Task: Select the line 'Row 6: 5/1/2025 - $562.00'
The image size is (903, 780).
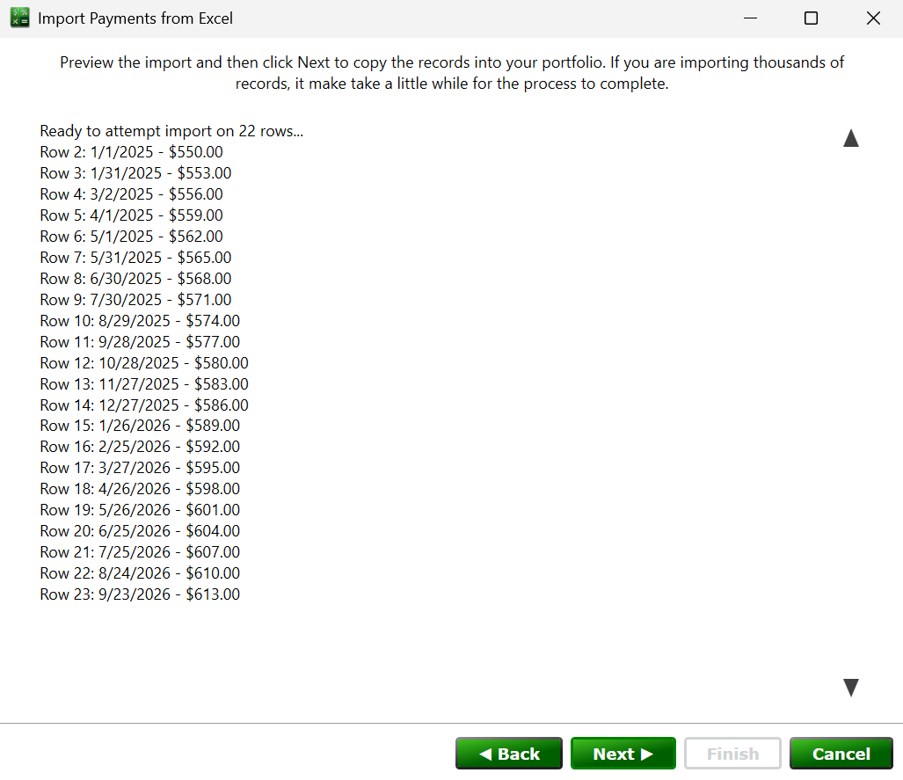Action: (x=131, y=237)
